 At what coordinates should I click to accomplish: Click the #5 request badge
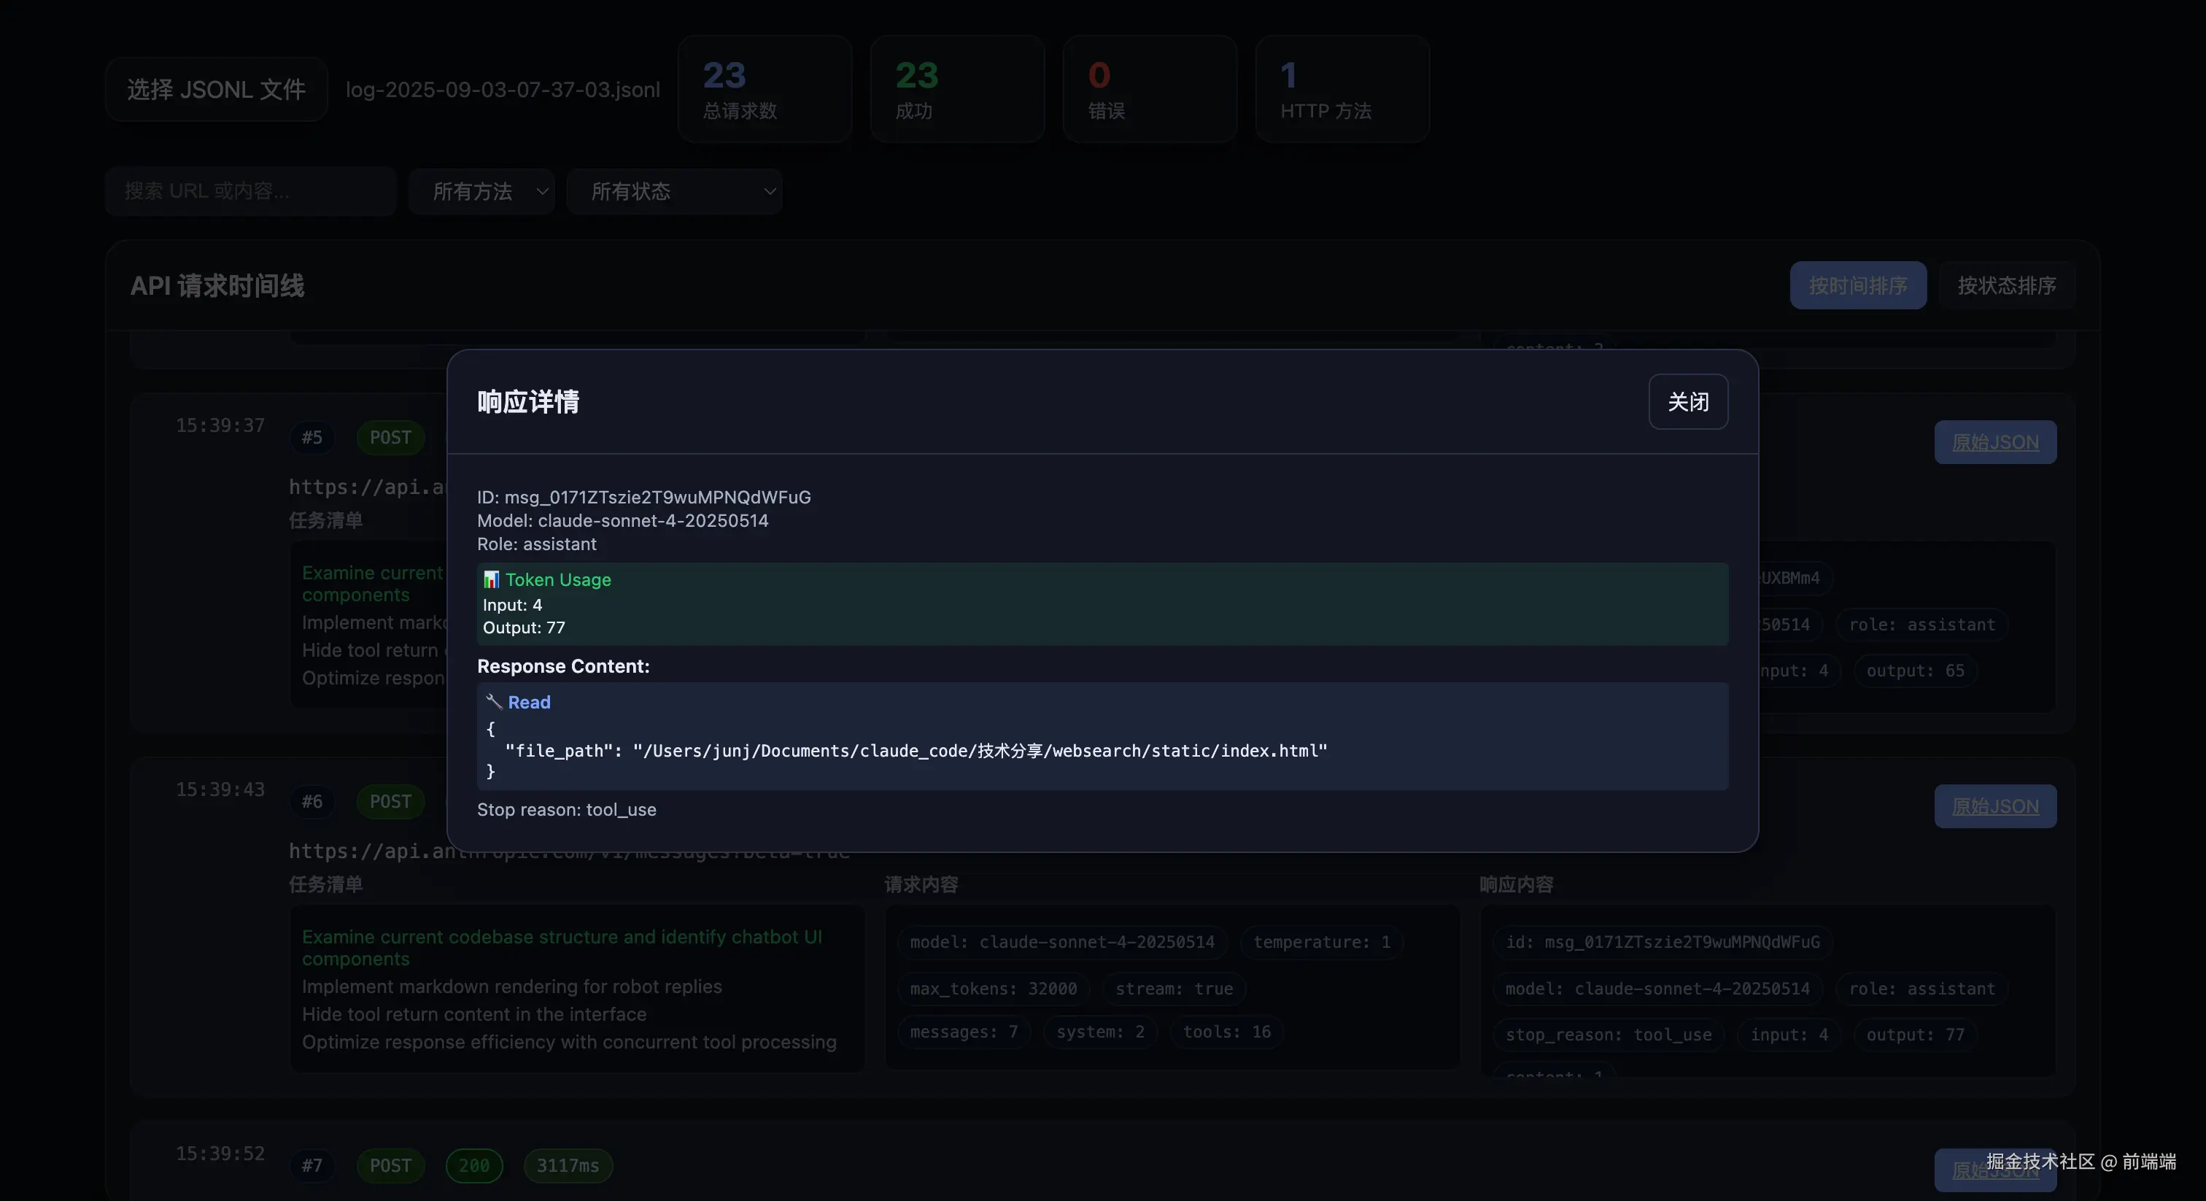[x=311, y=438]
